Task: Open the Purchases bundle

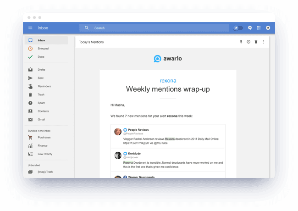Action: tap(44, 137)
